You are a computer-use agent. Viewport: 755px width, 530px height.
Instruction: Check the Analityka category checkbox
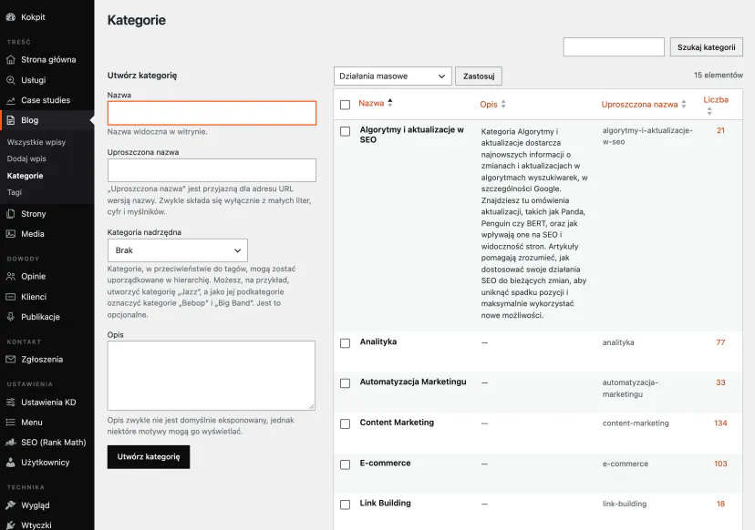[345, 343]
